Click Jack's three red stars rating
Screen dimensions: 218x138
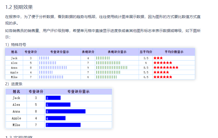158,58
